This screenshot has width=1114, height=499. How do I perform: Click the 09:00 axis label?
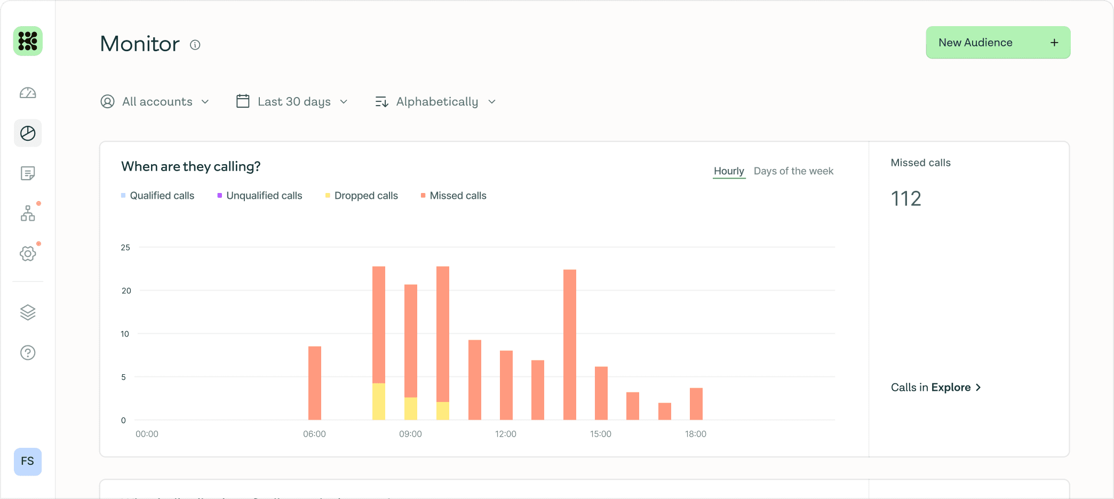[x=410, y=434]
